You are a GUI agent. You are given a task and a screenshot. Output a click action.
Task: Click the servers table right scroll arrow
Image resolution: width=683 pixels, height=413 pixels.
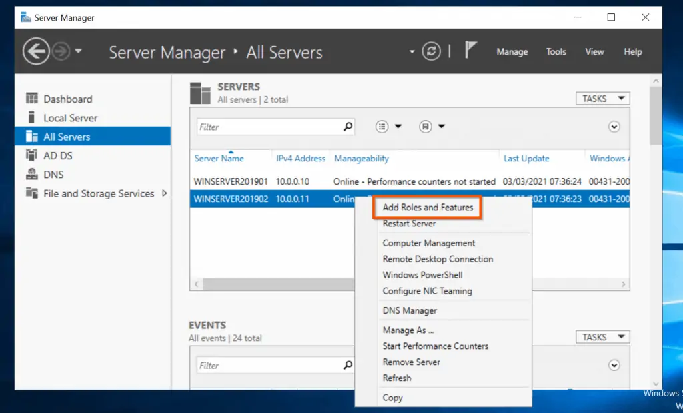624,284
